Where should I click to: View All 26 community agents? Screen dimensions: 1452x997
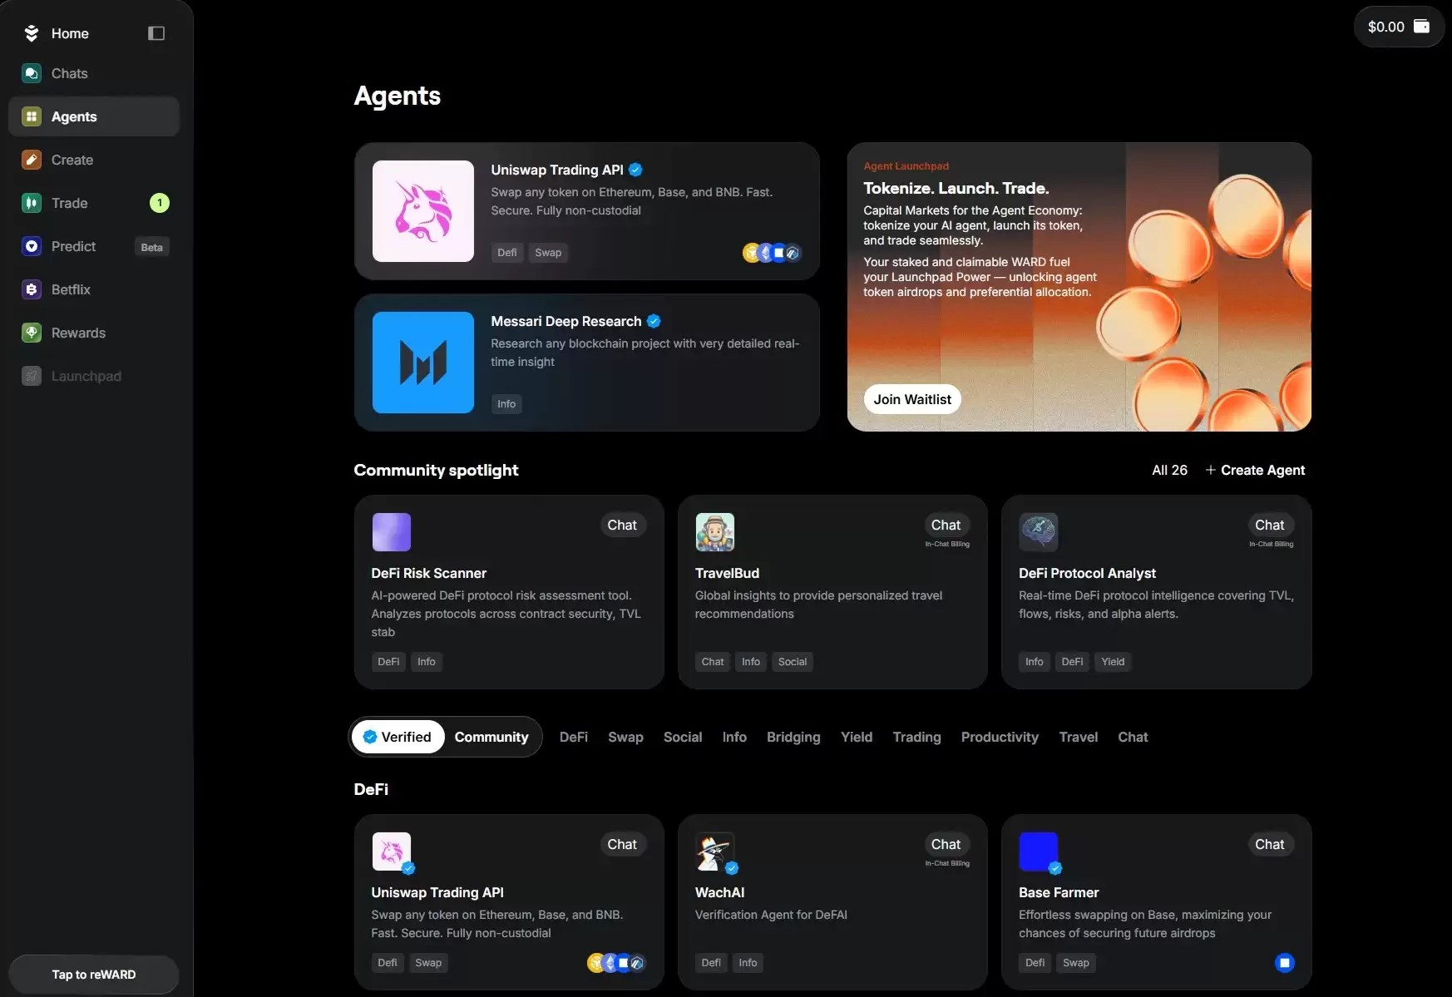(1169, 470)
